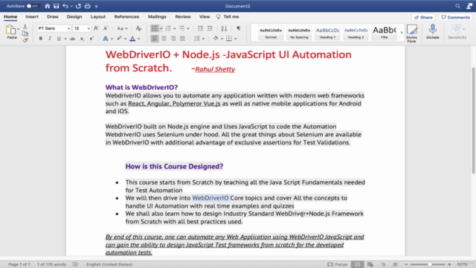Toggle bold formatting
Viewport: 476px width, 268px height.
click(40, 39)
